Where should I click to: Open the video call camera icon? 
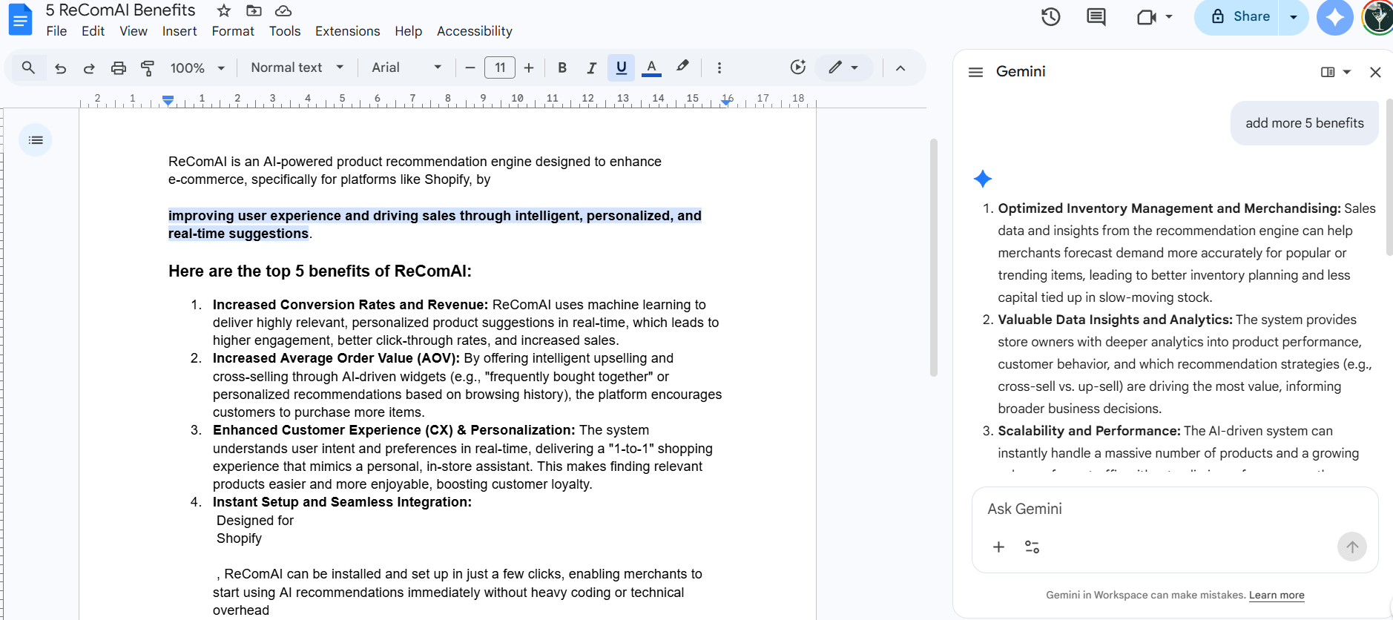(1147, 16)
